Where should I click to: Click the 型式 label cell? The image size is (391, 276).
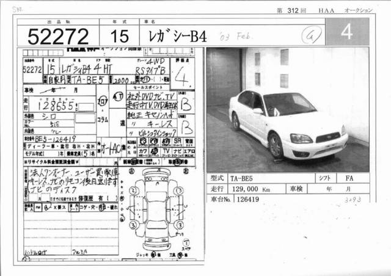point(217,178)
